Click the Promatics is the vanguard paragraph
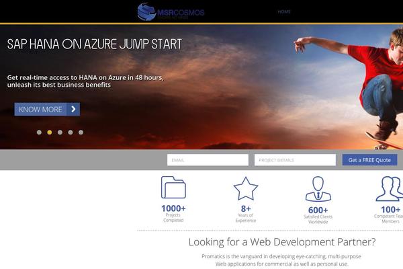Viewport: 403px width, 269px height. [x=281, y=260]
